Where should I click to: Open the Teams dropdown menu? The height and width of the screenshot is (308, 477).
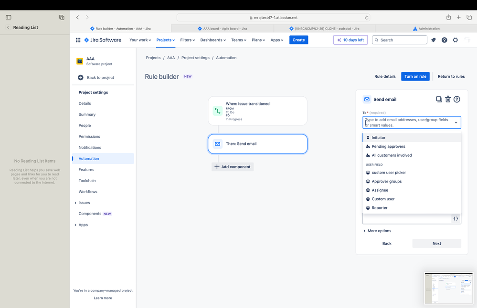[x=239, y=40]
